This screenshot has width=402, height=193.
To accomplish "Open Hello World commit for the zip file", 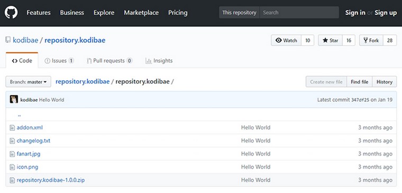I will click(255, 180).
